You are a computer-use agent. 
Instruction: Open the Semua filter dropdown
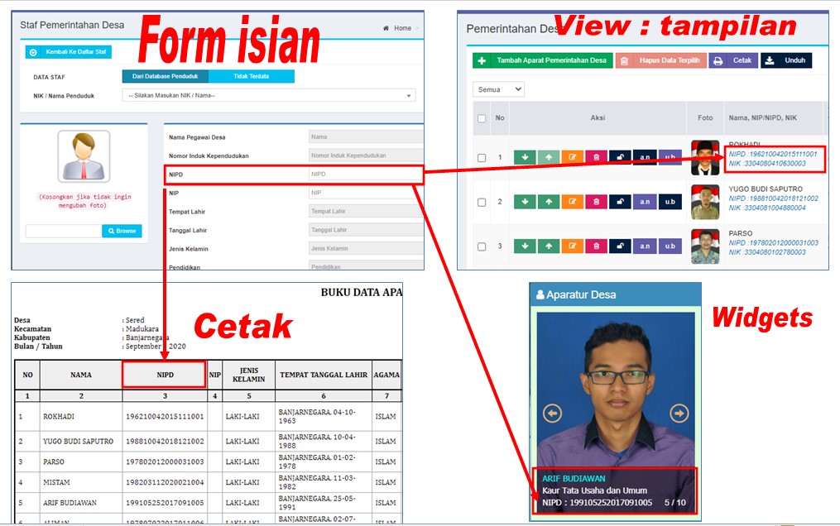tap(497, 88)
